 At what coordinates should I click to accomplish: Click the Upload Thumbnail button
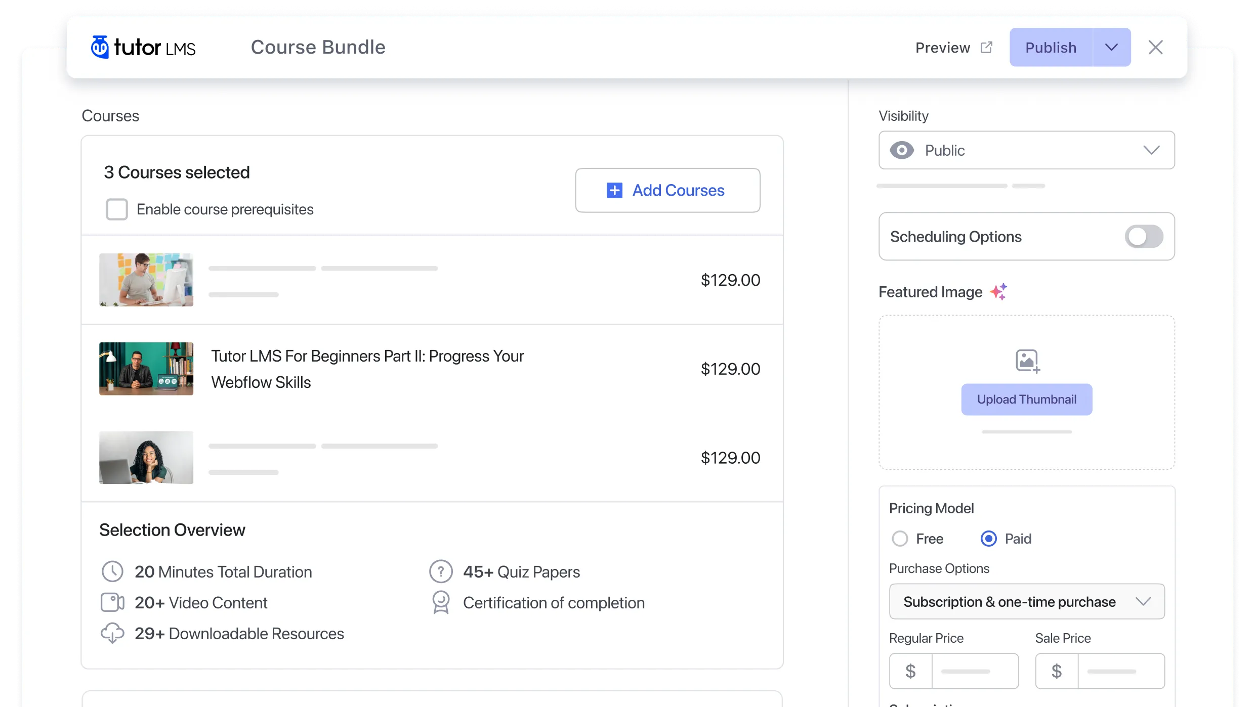[1027, 399]
